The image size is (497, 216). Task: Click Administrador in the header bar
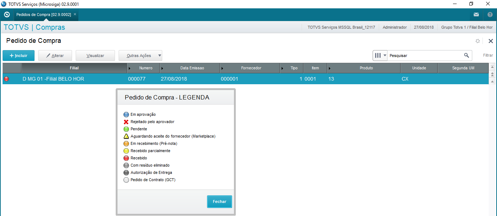395,27
